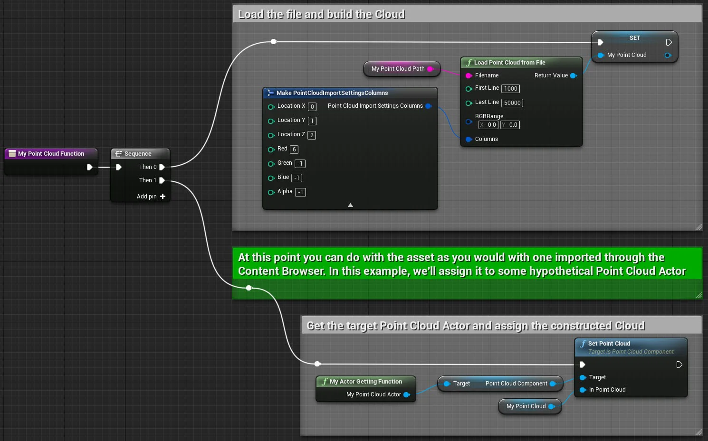Viewport: 708px width, 441px height.
Task: Click the Filename input pin
Action: [x=469, y=75]
